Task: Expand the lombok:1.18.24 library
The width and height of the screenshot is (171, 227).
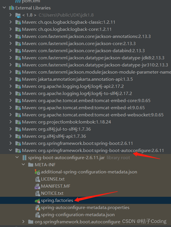Action: pyautogui.click(x=11, y=122)
